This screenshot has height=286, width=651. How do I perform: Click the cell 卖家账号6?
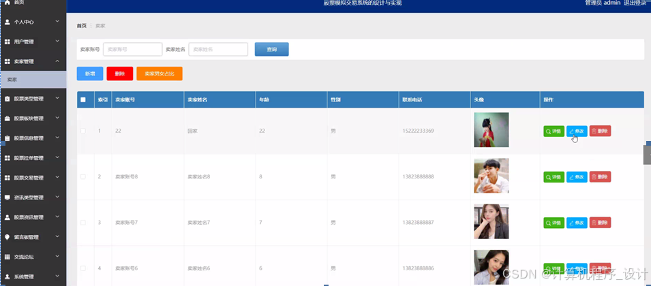pos(127,268)
